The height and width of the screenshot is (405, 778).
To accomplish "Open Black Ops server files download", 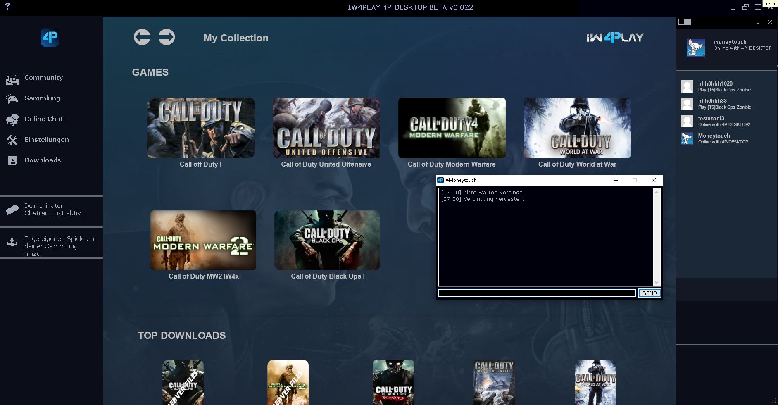I will 183,382.
